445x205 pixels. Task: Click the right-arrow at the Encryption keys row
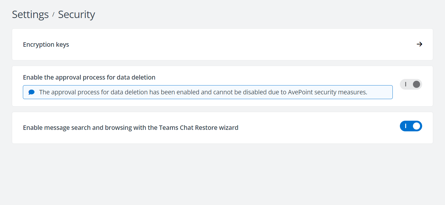[419, 44]
